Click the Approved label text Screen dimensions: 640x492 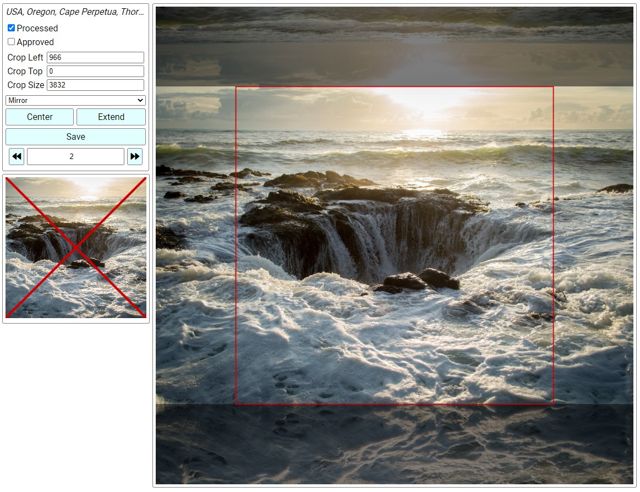pyautogui.click(x=35, y=42)
